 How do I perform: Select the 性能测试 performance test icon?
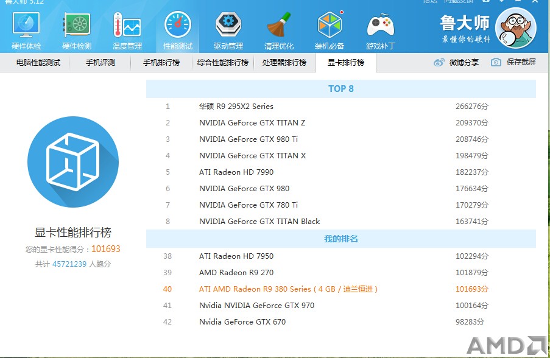(178, 30)
